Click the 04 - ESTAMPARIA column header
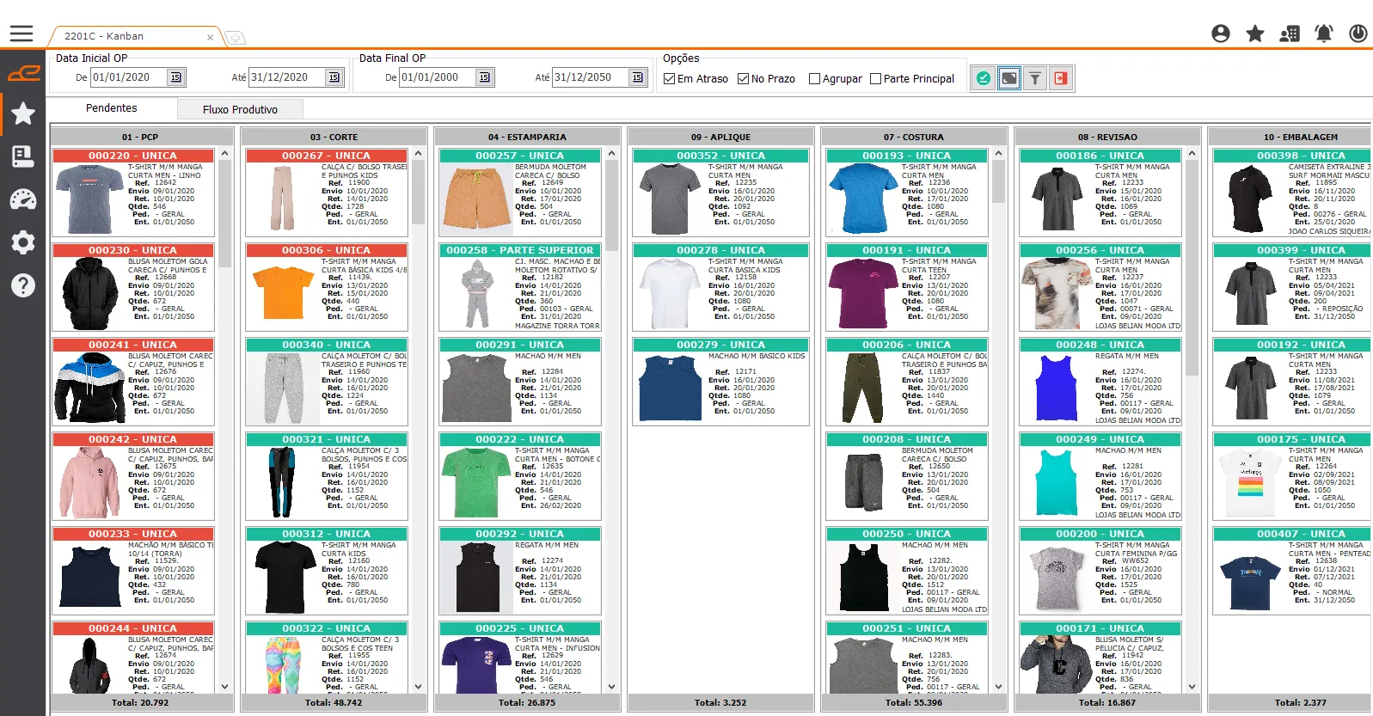The image size is (1373, 716). [527, 137]
